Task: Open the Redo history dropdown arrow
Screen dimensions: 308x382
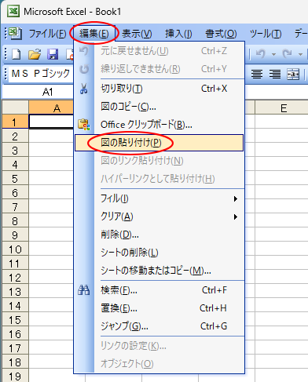Action: coord(300,54)
